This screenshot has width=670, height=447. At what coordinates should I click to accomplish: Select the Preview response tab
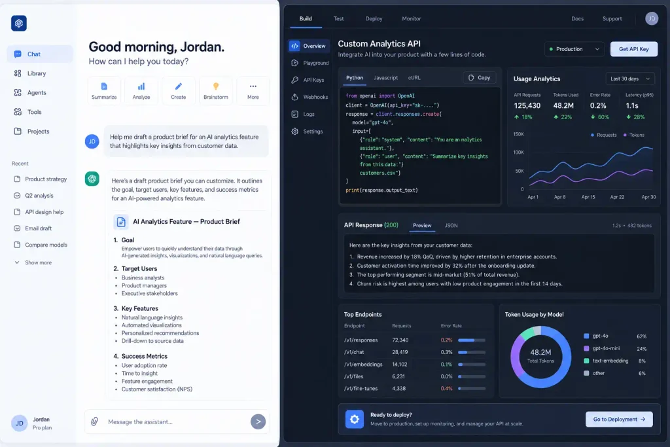[x=422, y=226]
